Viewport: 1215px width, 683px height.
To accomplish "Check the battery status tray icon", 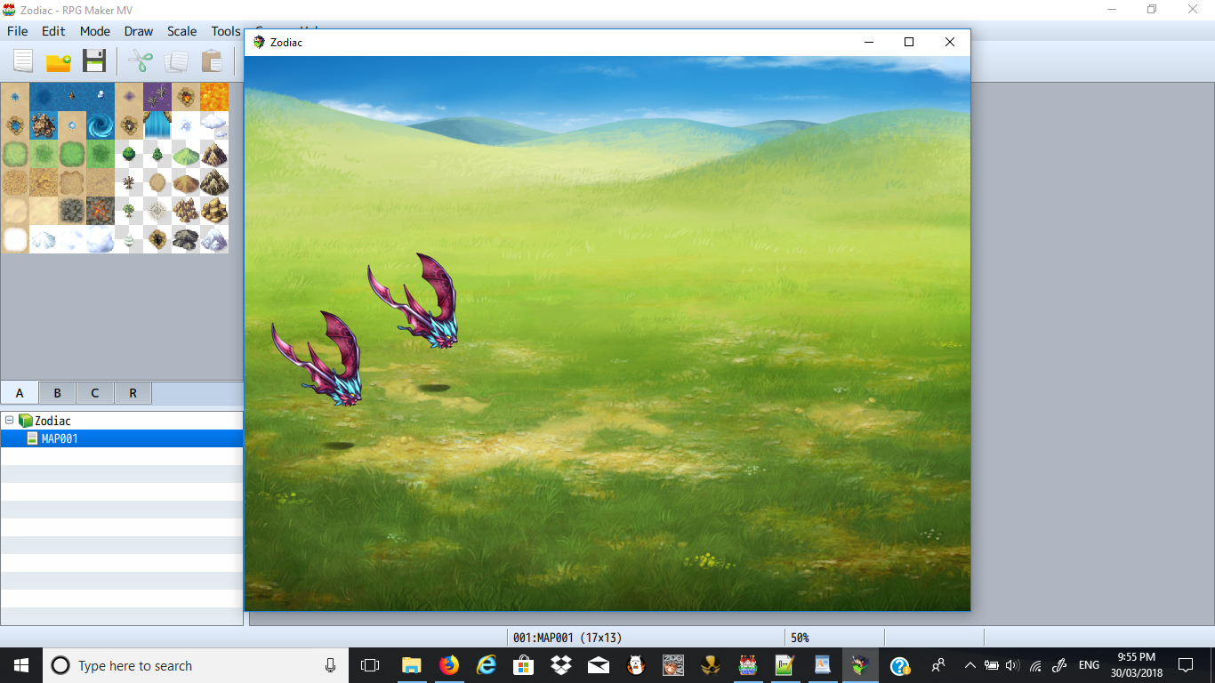I will 992,665.
